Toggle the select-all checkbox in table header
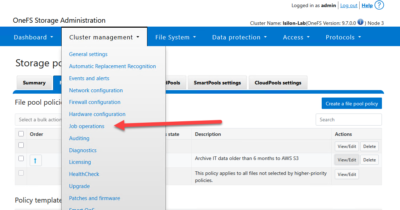Screen dimensions: 400x210 [x=21, y=134]
